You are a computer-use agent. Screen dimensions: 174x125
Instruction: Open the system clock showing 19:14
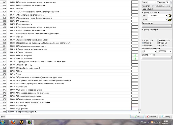pos(166,122)
